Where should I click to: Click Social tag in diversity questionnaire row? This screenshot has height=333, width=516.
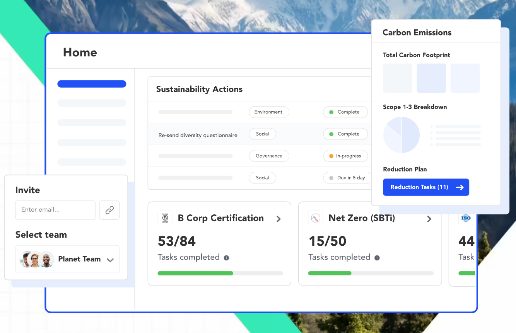262,134
